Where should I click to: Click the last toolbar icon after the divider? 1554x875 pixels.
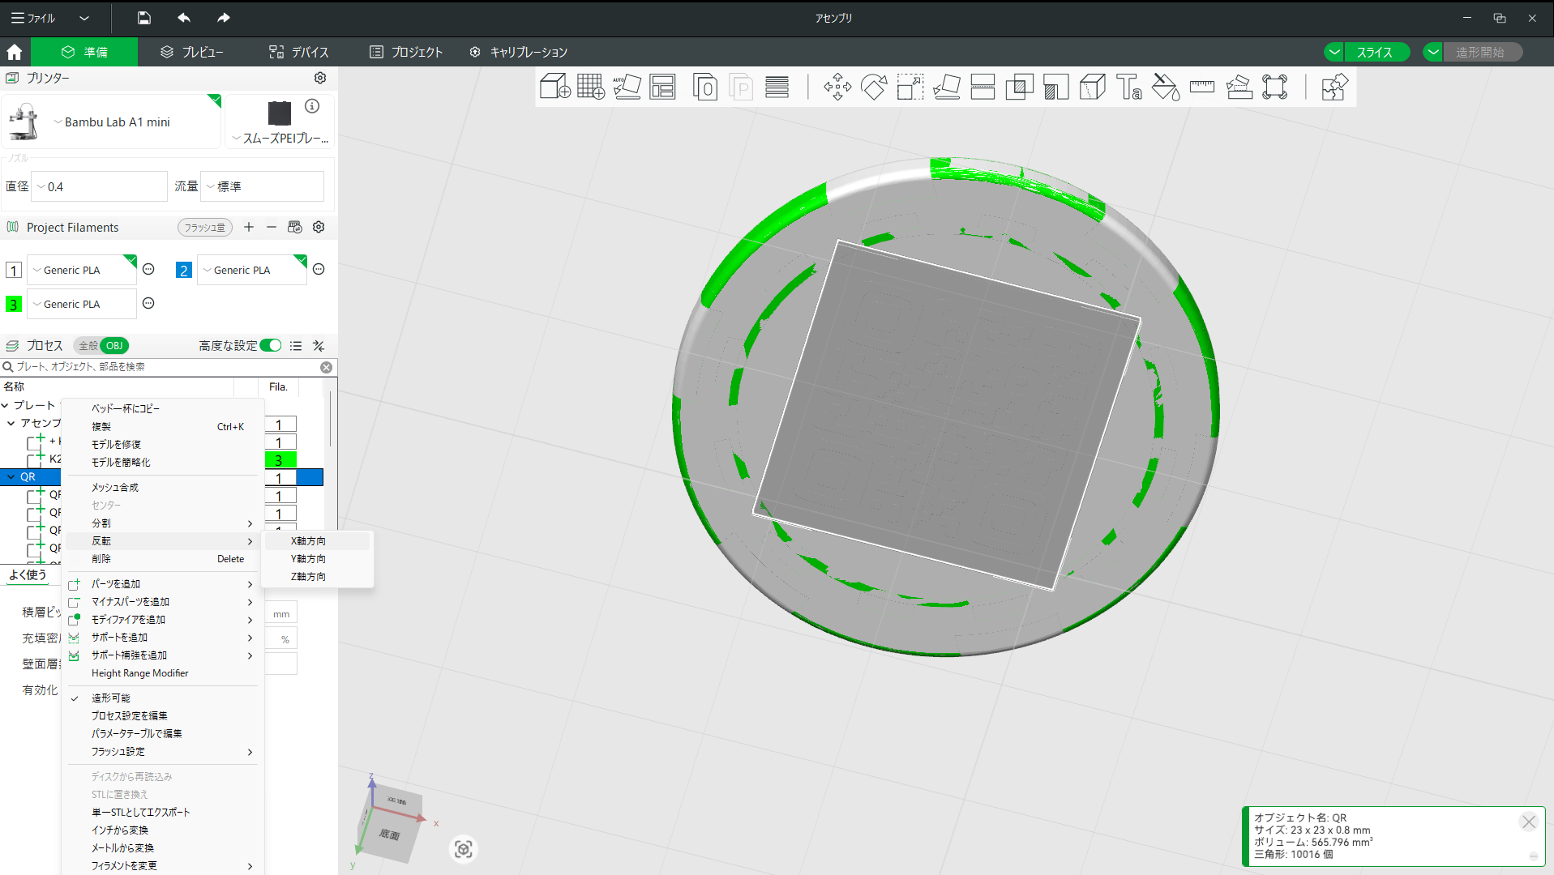pyautogui.click(x=1334, y=87)
